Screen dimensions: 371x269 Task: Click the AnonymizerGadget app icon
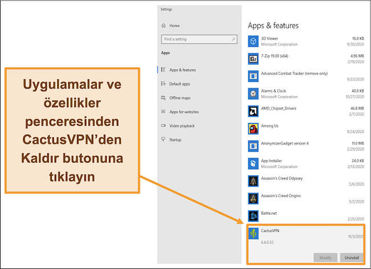[x=253, y=146]
